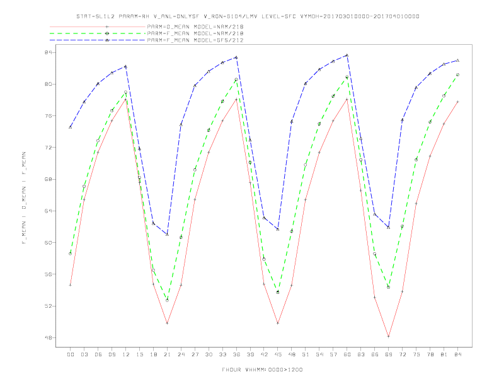Click green NAM circle marker at hour 45
The height and width of the screenshot is (386, 499).
tap(278, 292)
